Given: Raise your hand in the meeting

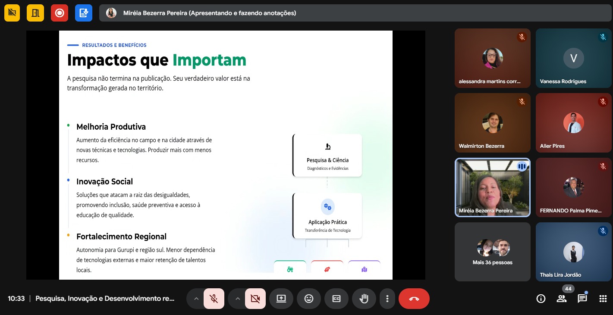Looking at the screenshot, I should tap(364, 299).
